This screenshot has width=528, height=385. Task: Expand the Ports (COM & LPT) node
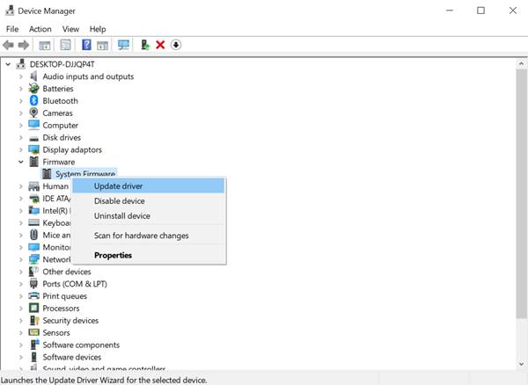(21, 284)
